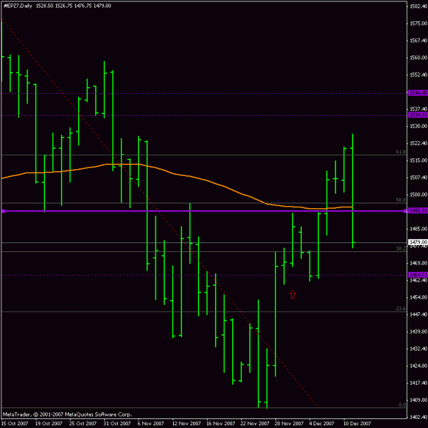Click the 1567.40 price axis label
This screenshot has height=428, width=428.
[x=418, y=40]
